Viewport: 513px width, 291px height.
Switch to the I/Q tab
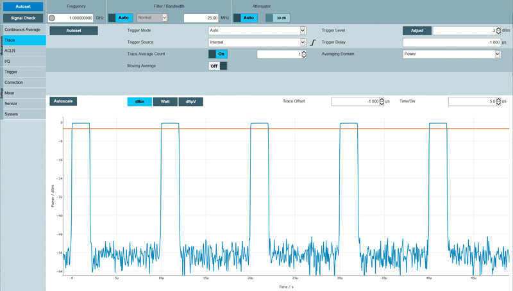(24, 61)
